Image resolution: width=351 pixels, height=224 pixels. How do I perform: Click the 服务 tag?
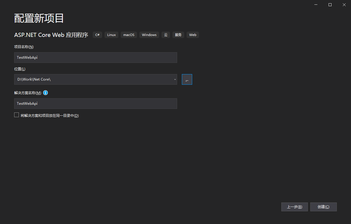[x=178, y=35]
